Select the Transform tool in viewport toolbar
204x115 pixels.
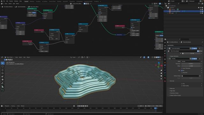pyautogui.click(x=3, y=80)
